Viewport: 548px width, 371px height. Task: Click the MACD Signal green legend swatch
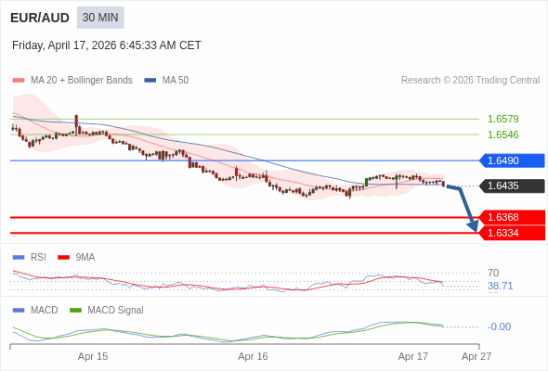click(x=75, y=311)
